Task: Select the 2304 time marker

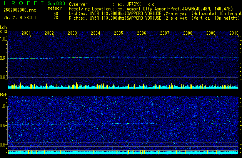Action: (x=95, y=33)
